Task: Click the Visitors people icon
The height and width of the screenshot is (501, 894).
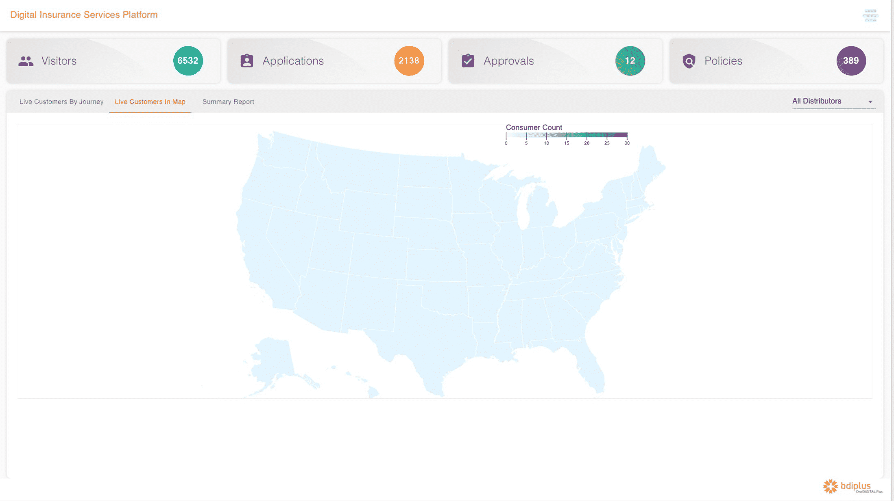Action: (26, 61)
